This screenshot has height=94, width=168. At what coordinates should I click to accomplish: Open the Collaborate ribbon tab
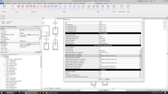60,3
